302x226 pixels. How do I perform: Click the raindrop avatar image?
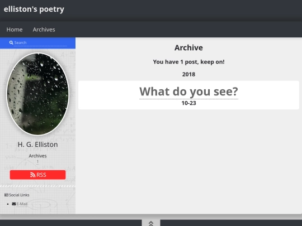click(38, 94)
